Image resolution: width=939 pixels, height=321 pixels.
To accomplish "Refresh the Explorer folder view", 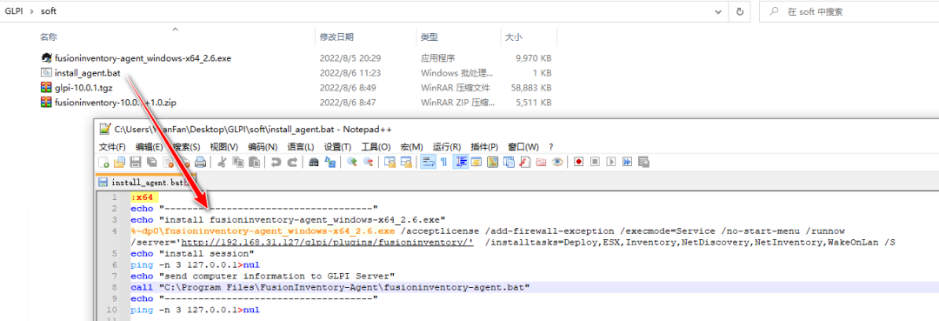I will pyautogui.click(x=740, y=11).
